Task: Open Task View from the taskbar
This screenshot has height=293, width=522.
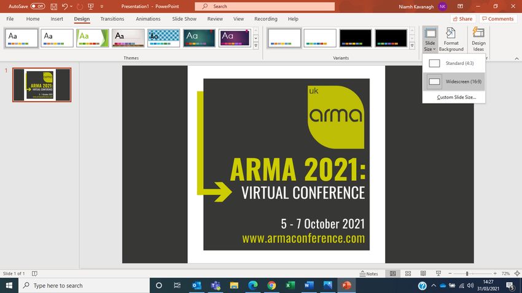Action: pyautogui.click(x=177, y=286)
